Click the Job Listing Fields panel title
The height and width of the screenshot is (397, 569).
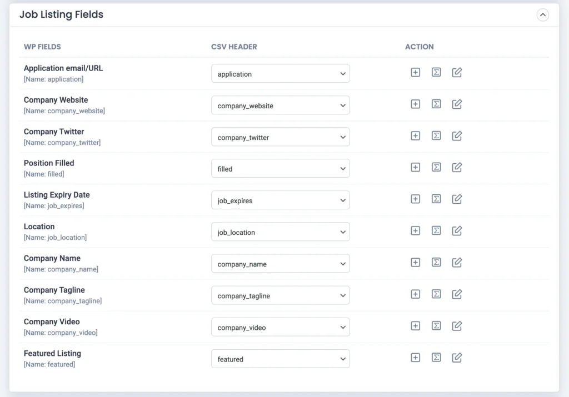tap(61, 14)
